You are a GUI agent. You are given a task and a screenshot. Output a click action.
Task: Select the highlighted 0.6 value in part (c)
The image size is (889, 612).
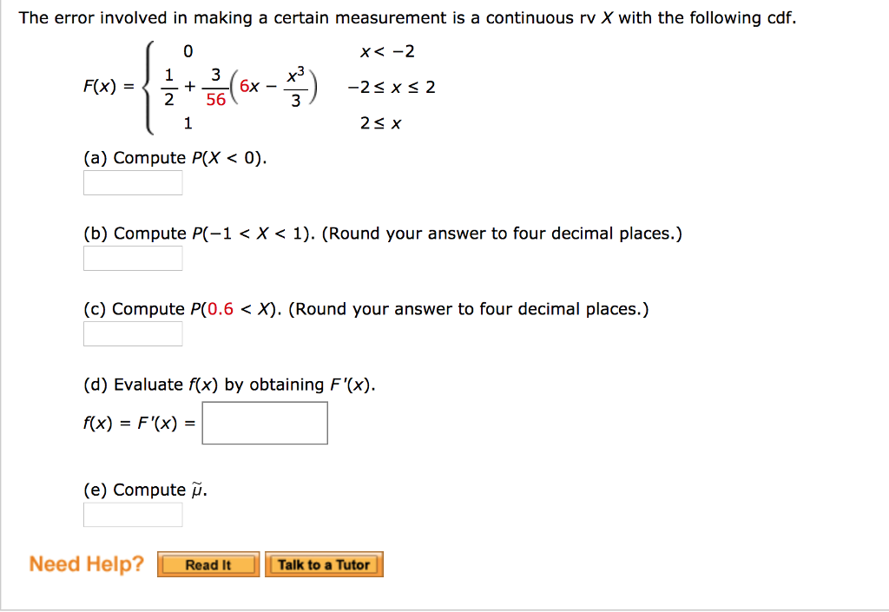click(221, 308)
